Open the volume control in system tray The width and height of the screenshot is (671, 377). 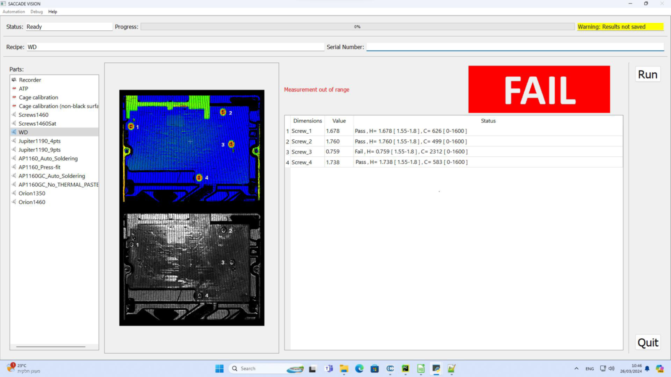pos(612,369)
